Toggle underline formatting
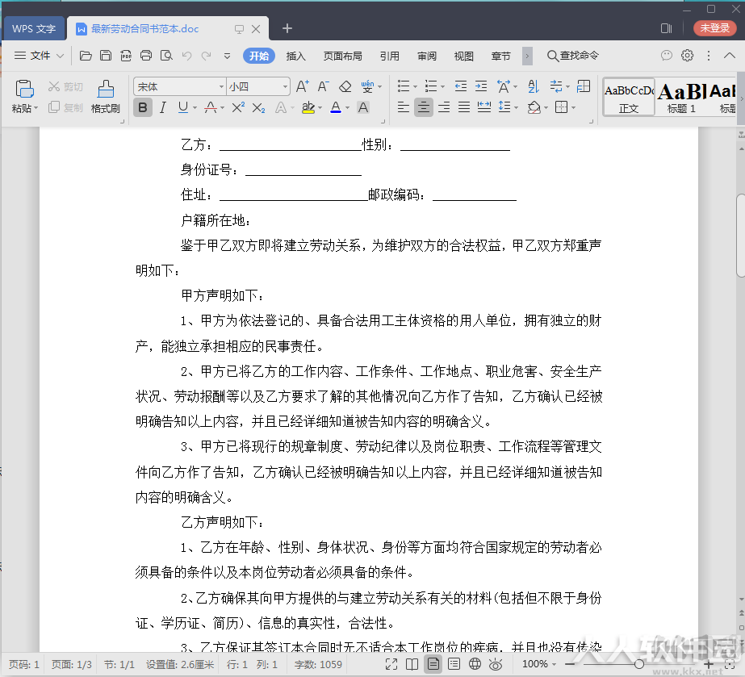Image resolution: width=745 pixels, height=677 pixels. pos(183,108)
